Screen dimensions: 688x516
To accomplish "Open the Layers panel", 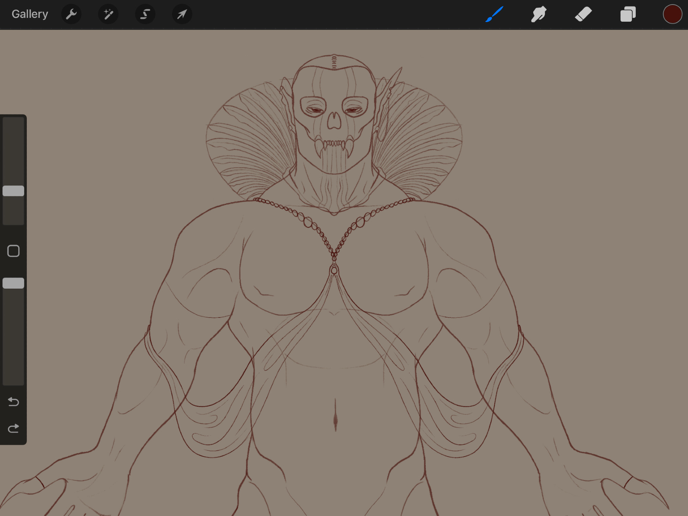I will pos(628,14).
